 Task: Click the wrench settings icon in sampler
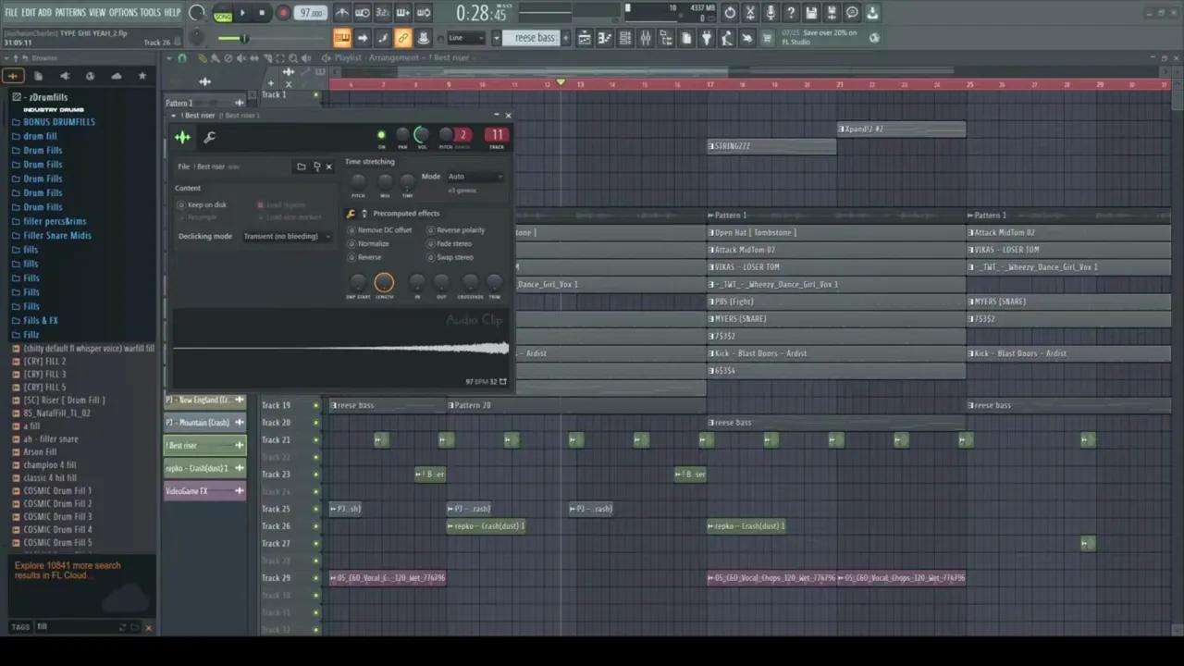[x=209, y=138]
